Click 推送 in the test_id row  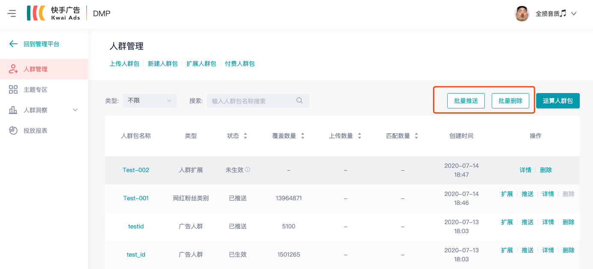point(528,250)
